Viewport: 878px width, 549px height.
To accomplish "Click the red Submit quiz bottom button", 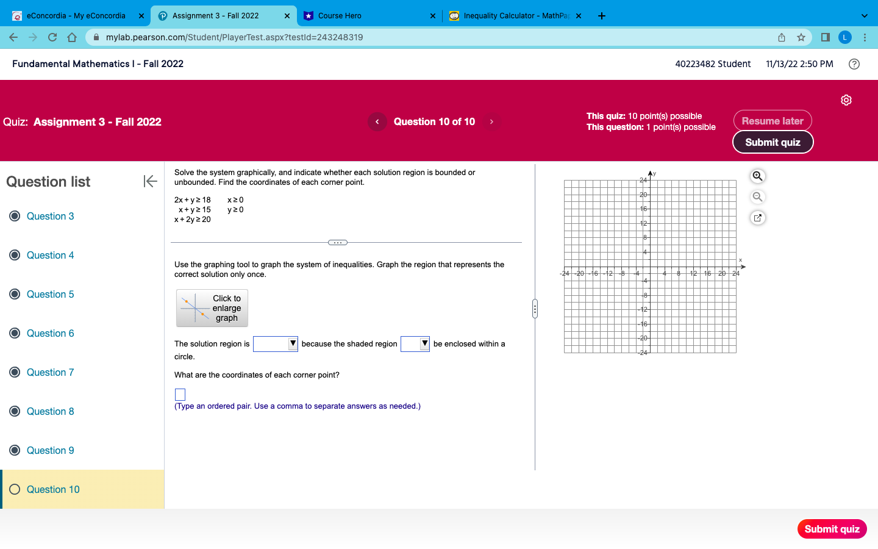I will pos(832,529).
